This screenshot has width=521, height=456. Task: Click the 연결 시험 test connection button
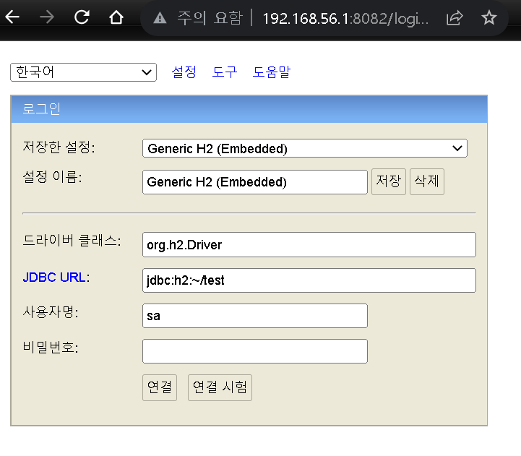coord(220,387)
